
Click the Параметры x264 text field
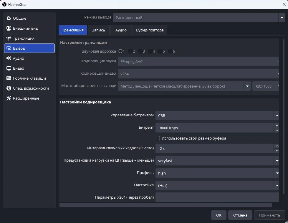[x=217, y=197]
